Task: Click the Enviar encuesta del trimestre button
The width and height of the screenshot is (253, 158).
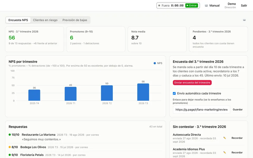Action: tap(192, 82)
